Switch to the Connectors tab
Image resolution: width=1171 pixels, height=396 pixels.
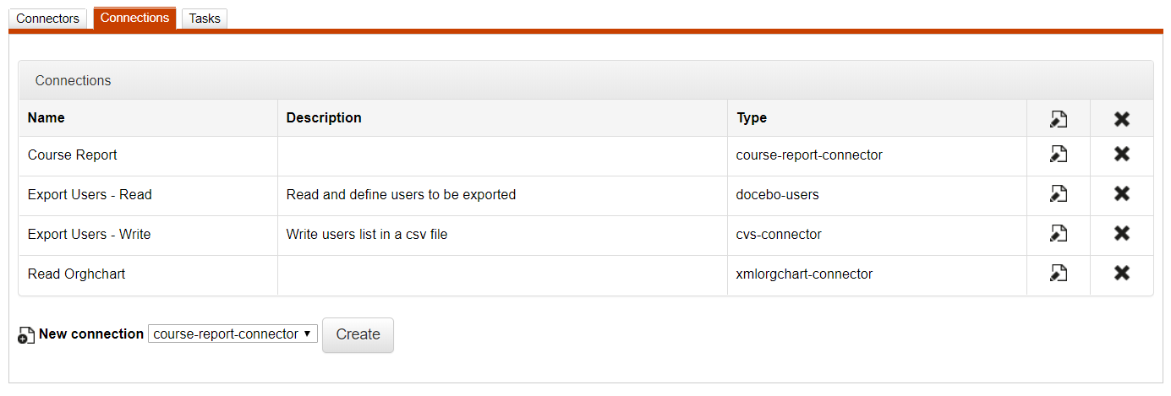[47, 19]
